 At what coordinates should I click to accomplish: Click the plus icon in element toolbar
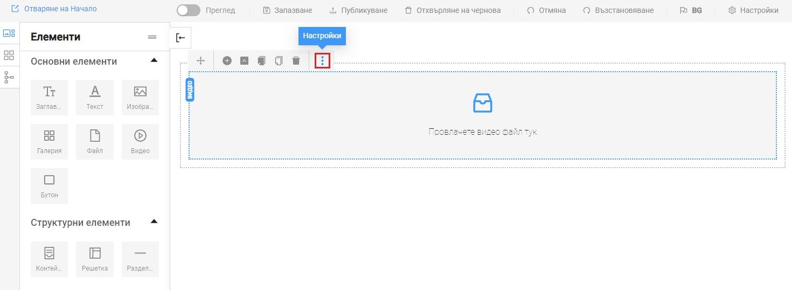coord(227,61)
